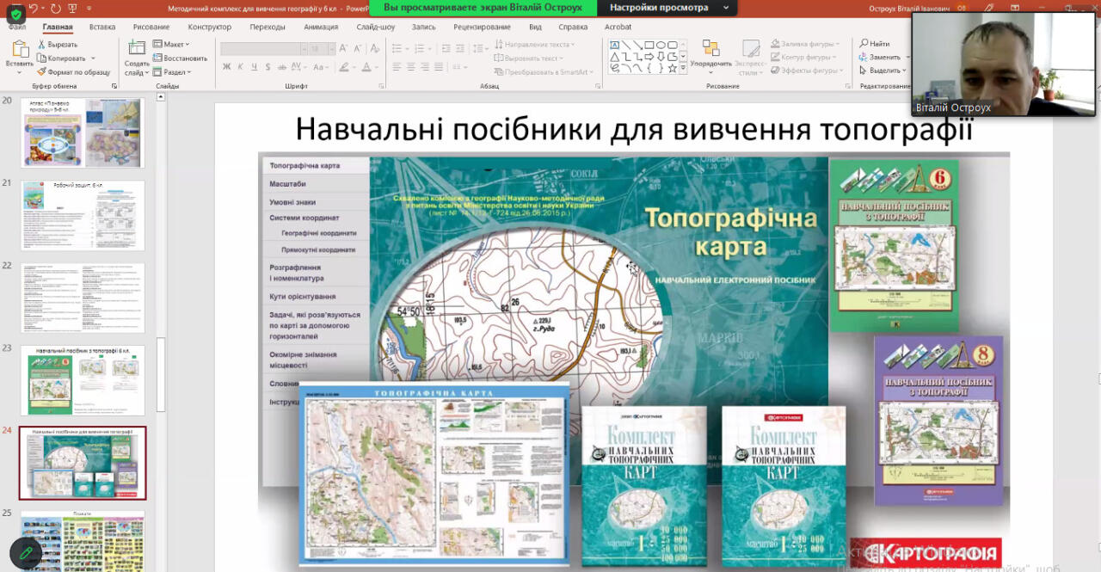Viewport: 1101px width, 572px height.
Task: Decrease font size with the small A icon
Action: coord(357,49)
